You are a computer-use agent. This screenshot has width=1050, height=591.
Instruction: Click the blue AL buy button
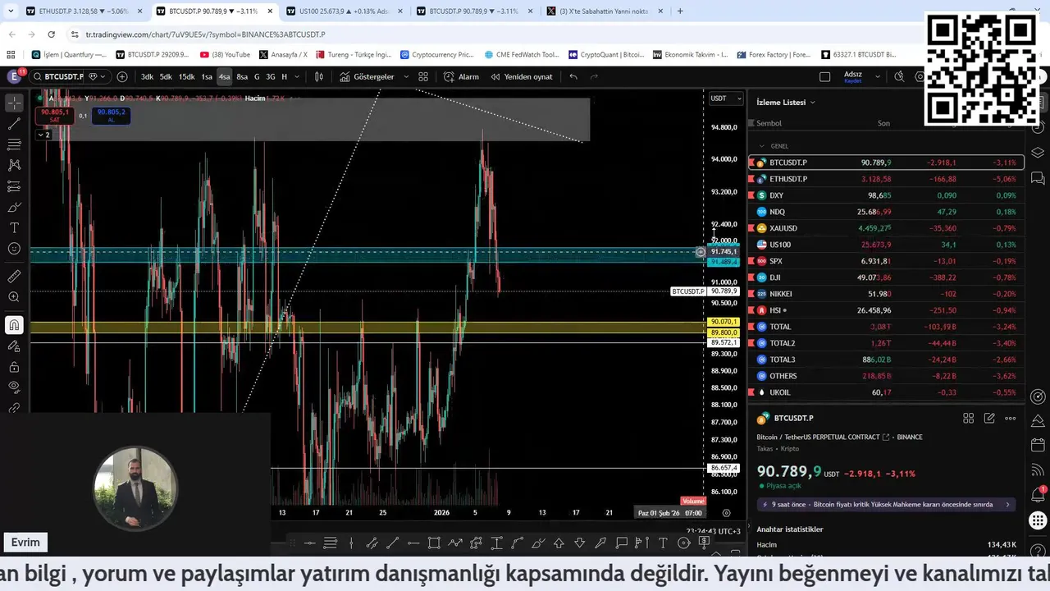pyautogui.click(x=112, y=116)
